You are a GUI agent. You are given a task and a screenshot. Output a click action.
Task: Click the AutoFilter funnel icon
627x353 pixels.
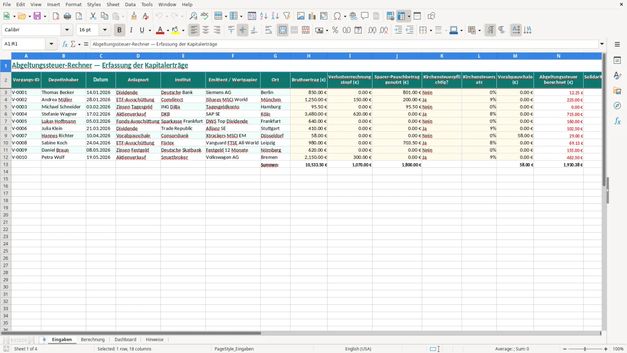287,16
